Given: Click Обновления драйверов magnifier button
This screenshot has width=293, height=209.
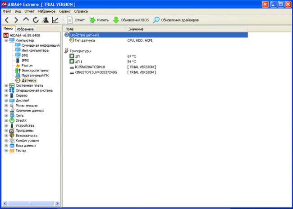Looking at the screenshot, I should pos(175,20).
